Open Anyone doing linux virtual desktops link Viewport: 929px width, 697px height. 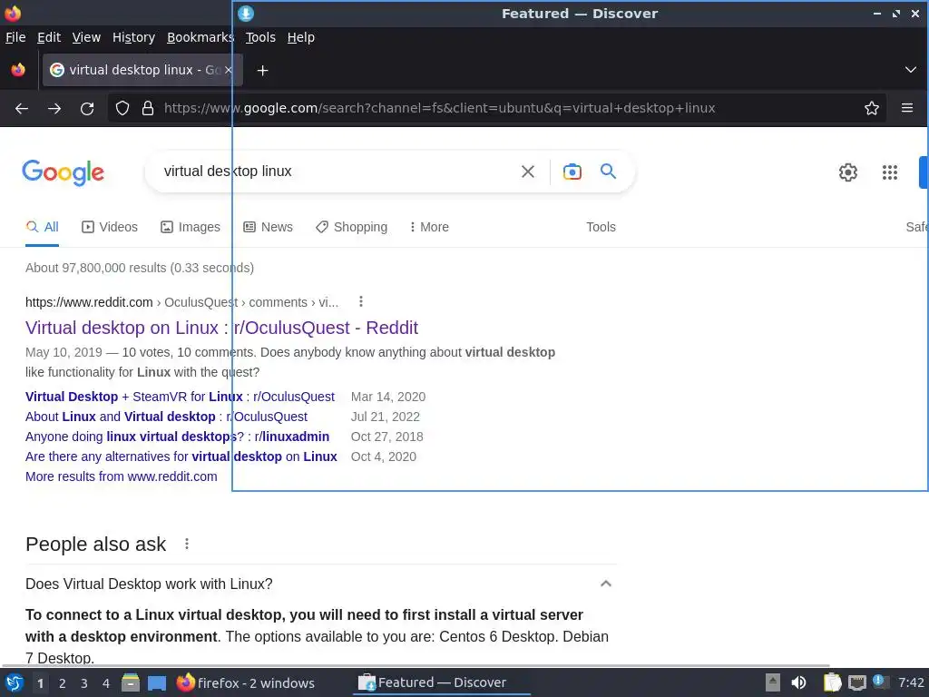pyautogui.click(x=177, y=437)
